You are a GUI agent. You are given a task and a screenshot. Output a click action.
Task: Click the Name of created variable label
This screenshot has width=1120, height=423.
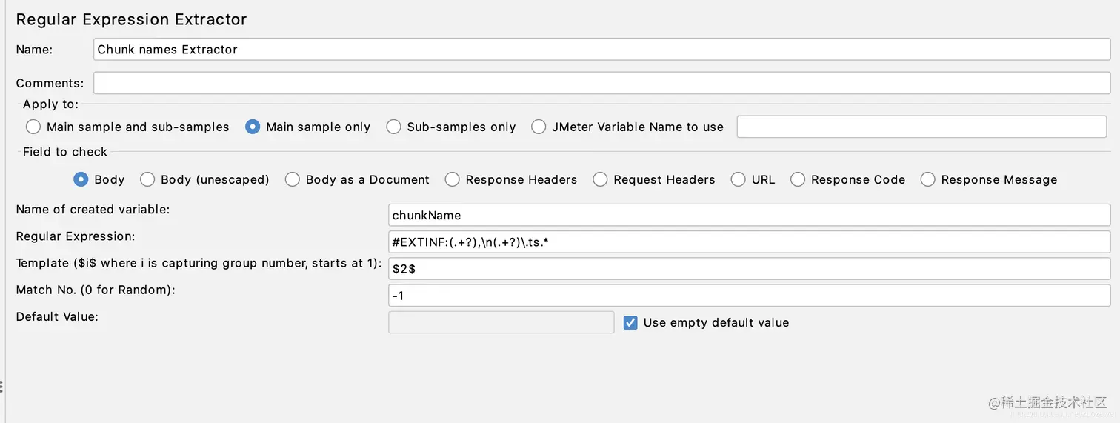(x=93, y=210)
